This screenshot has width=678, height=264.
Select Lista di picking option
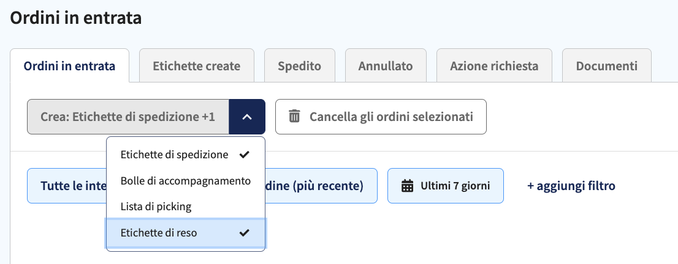[x=186, y=207]
